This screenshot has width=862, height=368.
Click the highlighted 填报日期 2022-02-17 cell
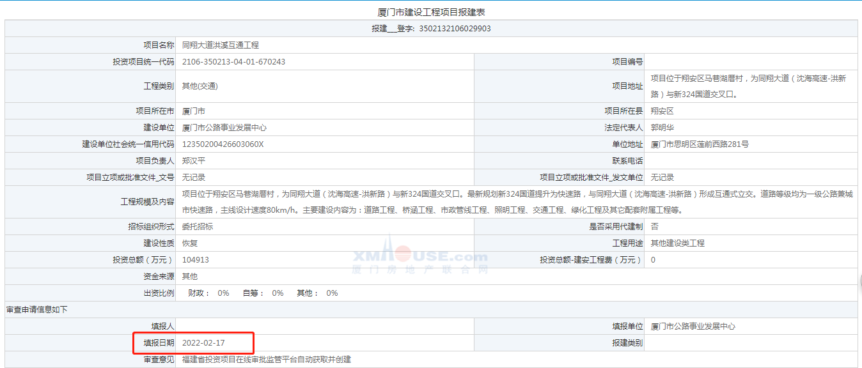(203, 343)
